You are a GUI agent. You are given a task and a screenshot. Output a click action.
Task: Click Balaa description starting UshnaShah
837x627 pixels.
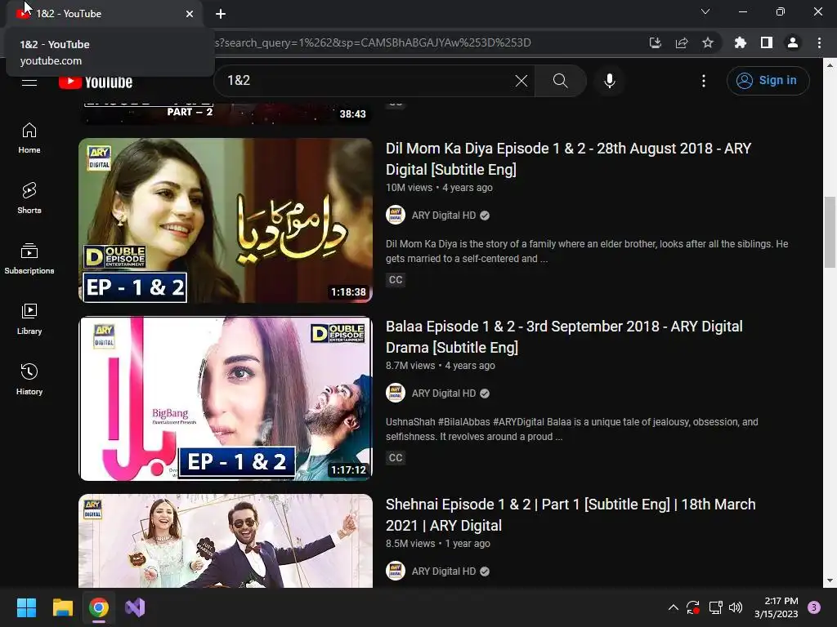pos(571,429)
